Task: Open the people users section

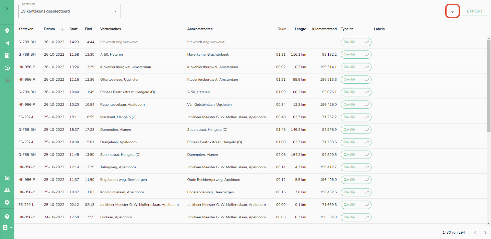Action: click(7, 190)
